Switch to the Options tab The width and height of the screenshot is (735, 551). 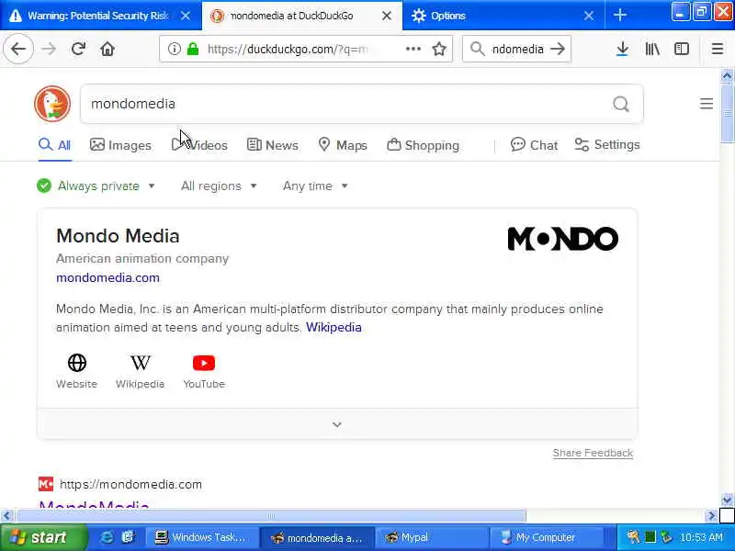coord(503,16)
